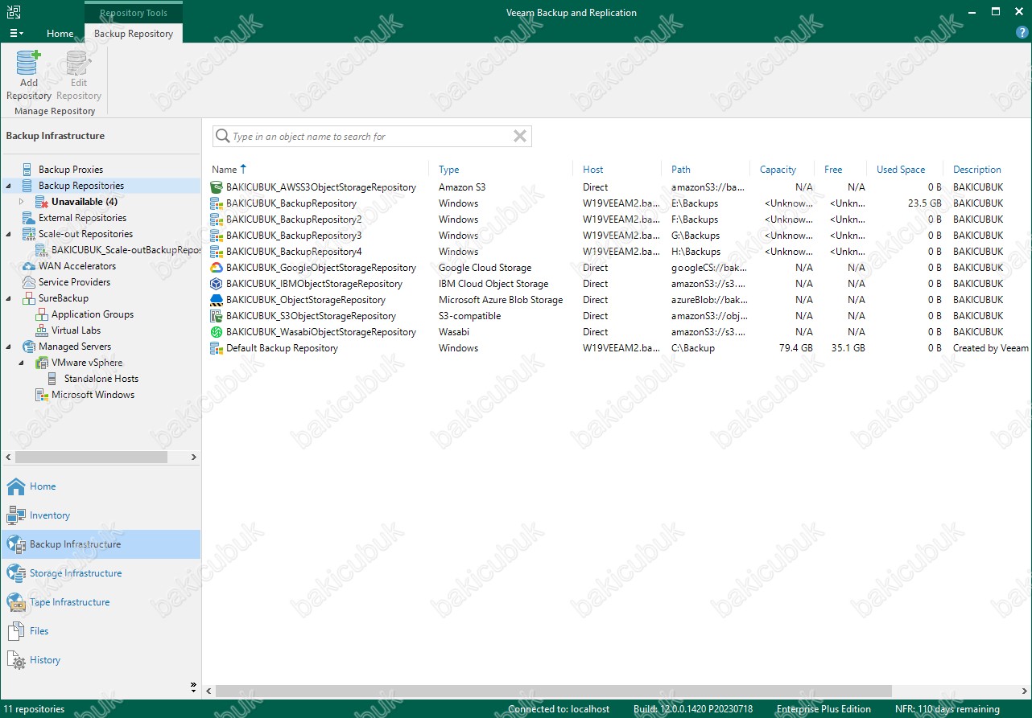Click the Amazon S3 repository row icon
The height and width of the screenshot is (718, 1032).
[x=216, y=187]
